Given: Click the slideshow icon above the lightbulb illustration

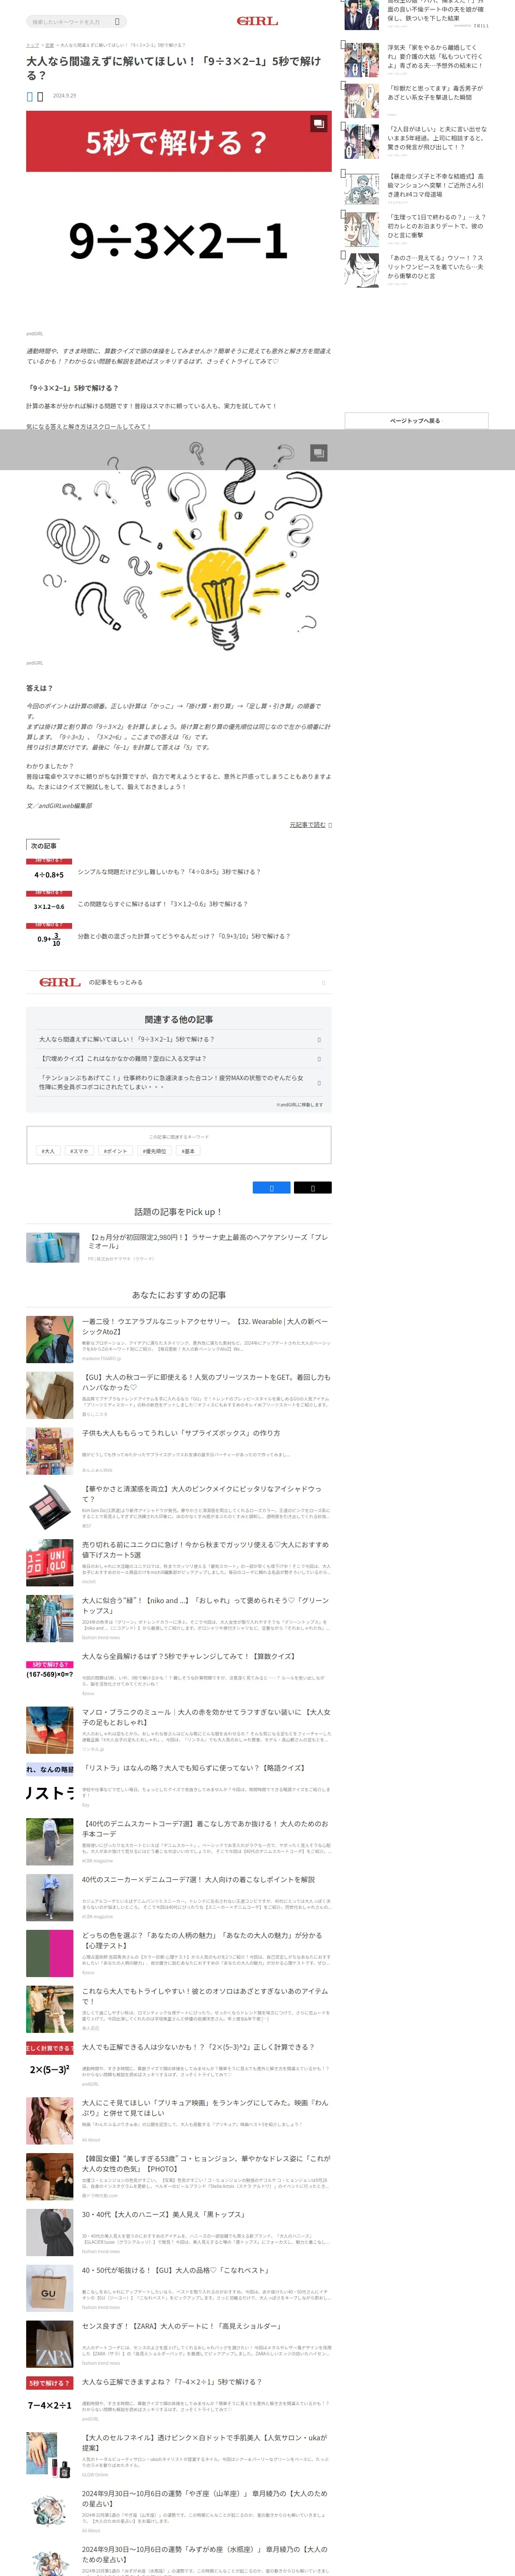Looking at the screenshot, I should pyautogui.click(x=318, y=453).
